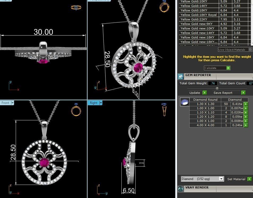The height and width of the screenshot is (198, 253).
Task: Select the Yellow Gold:22KY row
Action: pos(215,19)
